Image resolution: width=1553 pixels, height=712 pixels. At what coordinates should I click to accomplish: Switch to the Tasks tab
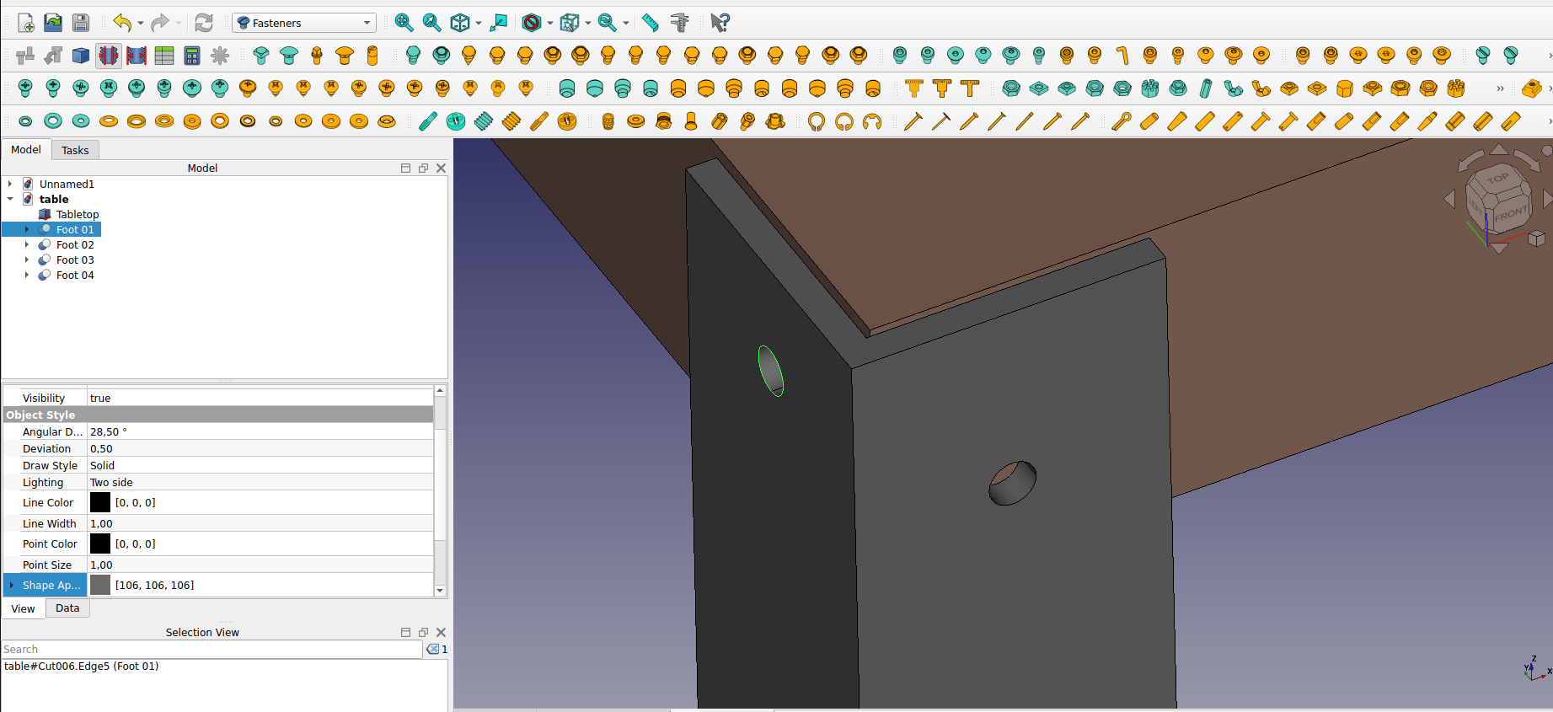[75, 150]
